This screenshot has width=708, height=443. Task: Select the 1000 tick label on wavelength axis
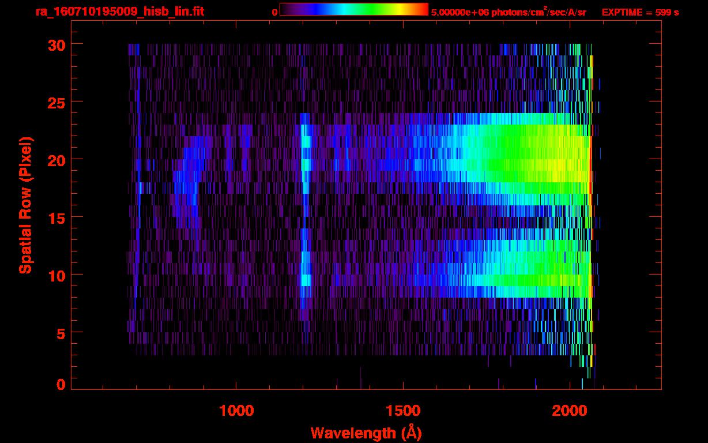(x=236, y=411)
